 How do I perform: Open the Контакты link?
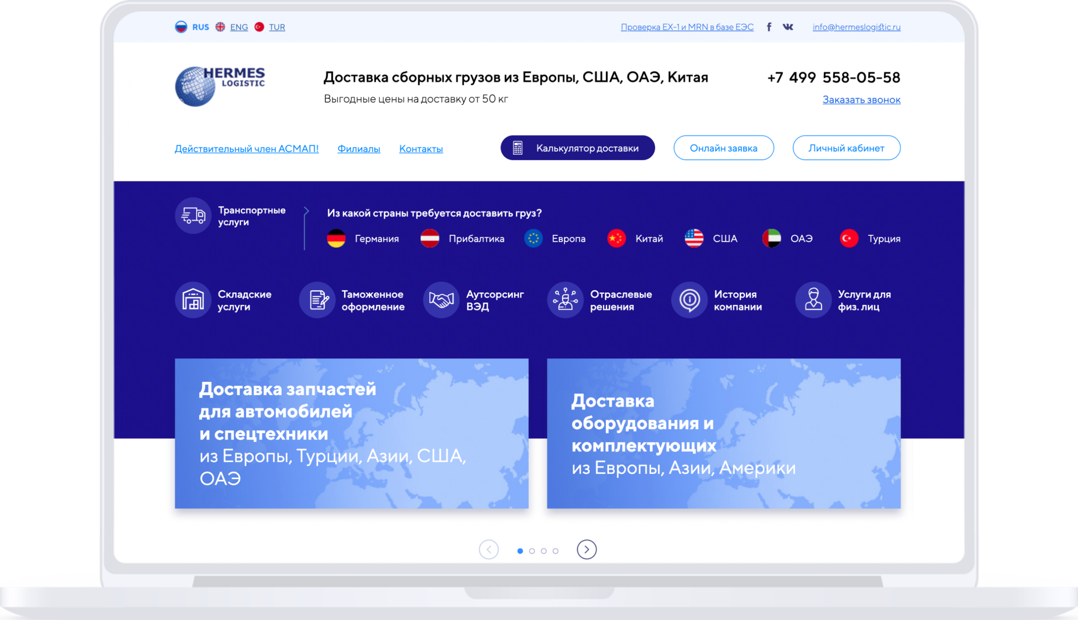[421, 149]
